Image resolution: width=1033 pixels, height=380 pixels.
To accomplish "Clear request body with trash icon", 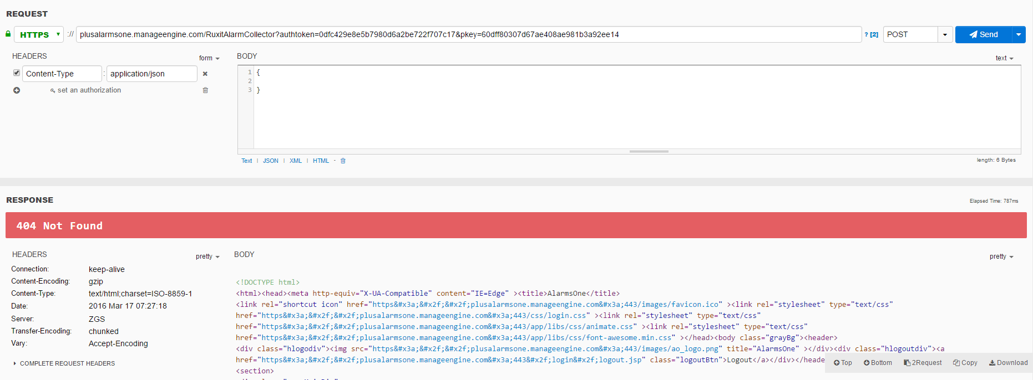I will (x=343, y=161).
